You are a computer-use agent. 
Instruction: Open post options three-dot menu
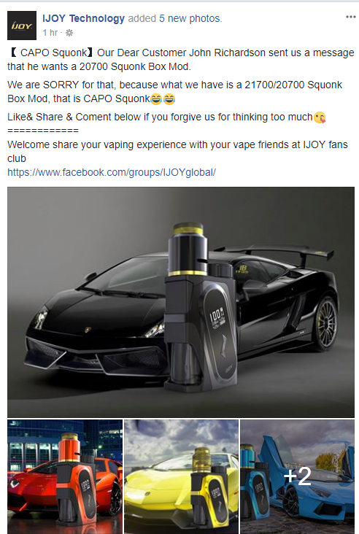(x=350, y=17)
